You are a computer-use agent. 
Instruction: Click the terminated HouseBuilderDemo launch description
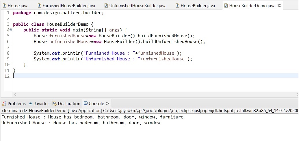pos(150,110)
